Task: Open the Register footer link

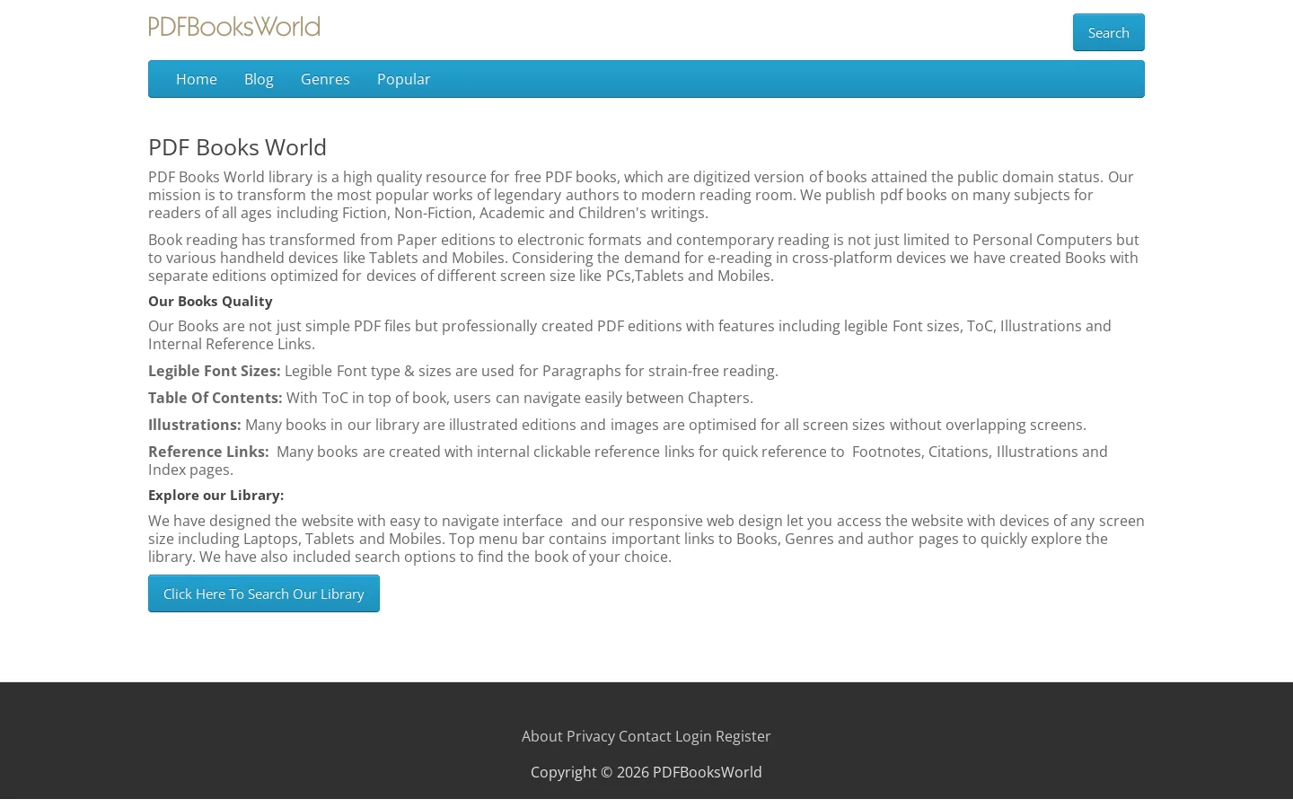Action: pos(743,736)
